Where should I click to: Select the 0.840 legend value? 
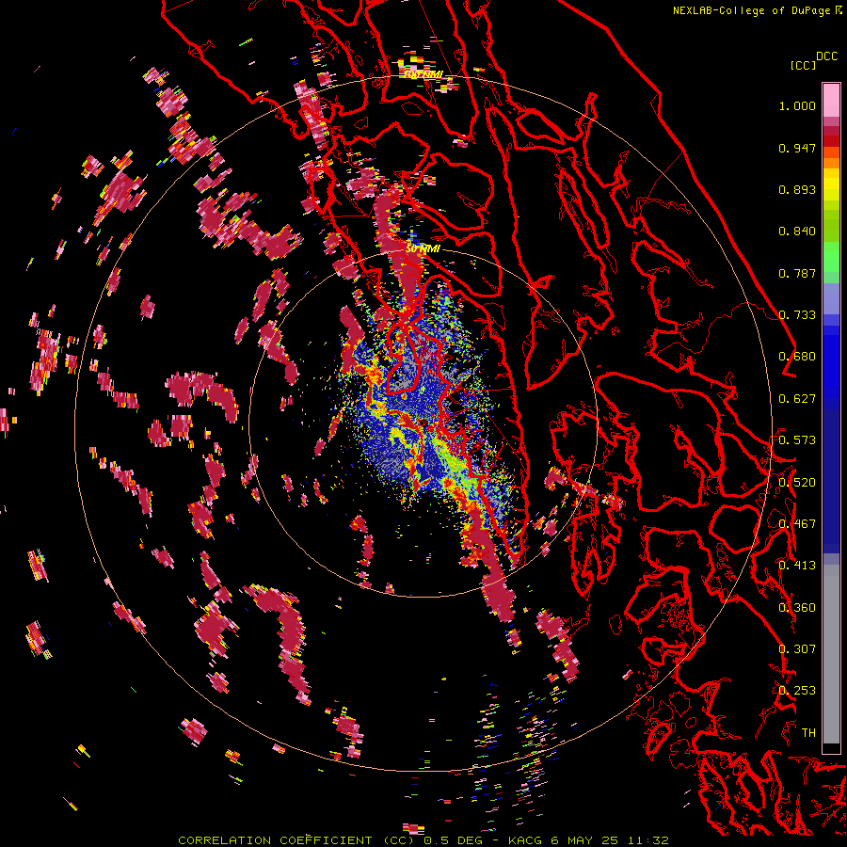(x=797, y=232)
